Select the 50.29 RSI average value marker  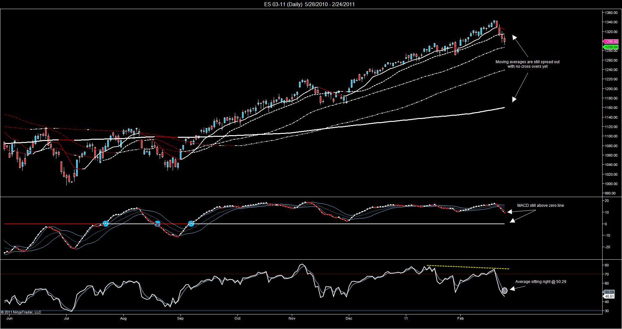click(609, 292)
